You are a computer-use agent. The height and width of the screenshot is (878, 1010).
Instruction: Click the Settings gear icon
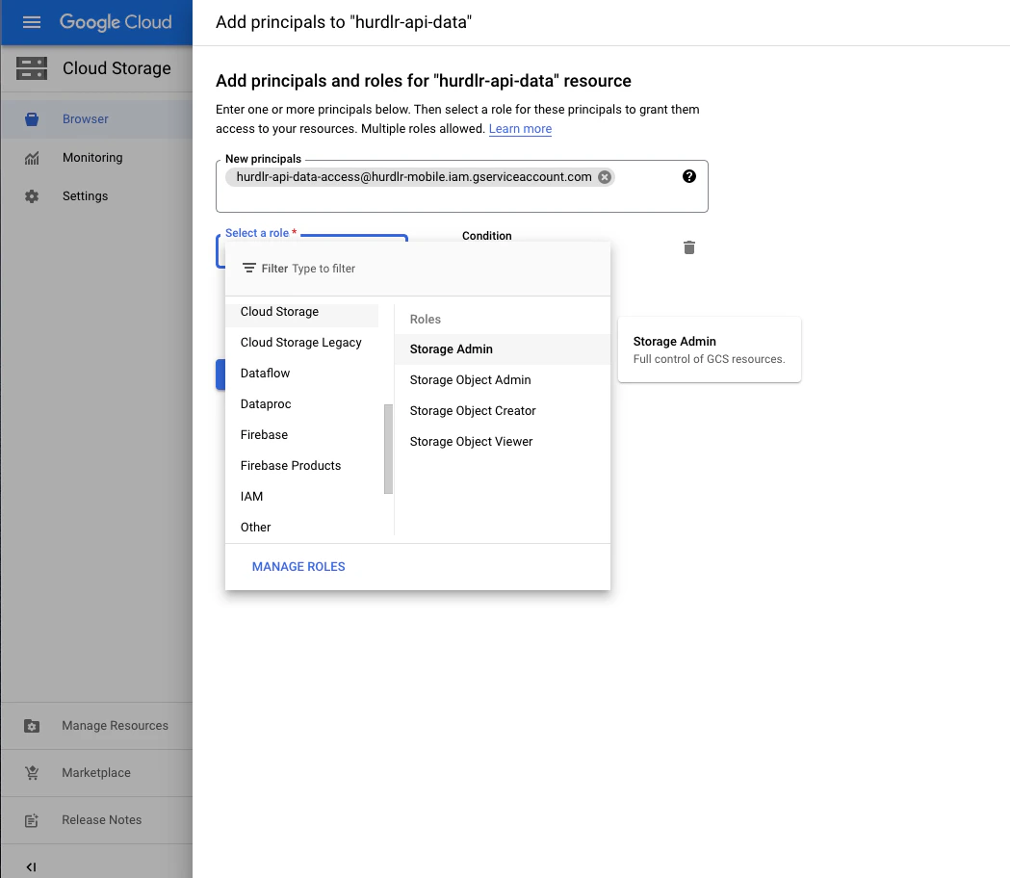tap(32, 196)
